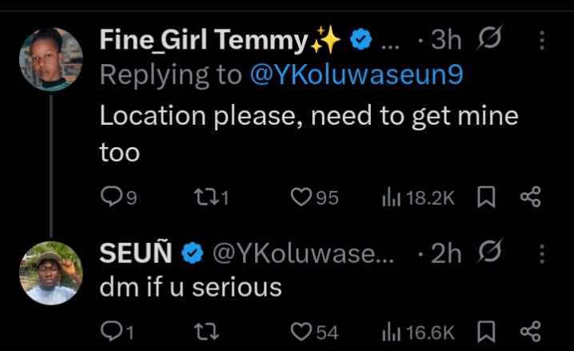This screenshot has height=351, width=574.
Task: Open SEUÑ's profile via display name
Action: pos(136,253)
